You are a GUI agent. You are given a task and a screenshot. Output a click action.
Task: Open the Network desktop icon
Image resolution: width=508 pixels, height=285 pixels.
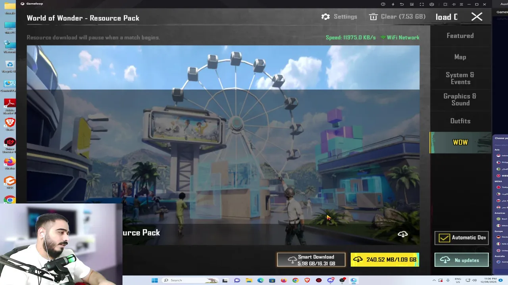pos(10,47)
